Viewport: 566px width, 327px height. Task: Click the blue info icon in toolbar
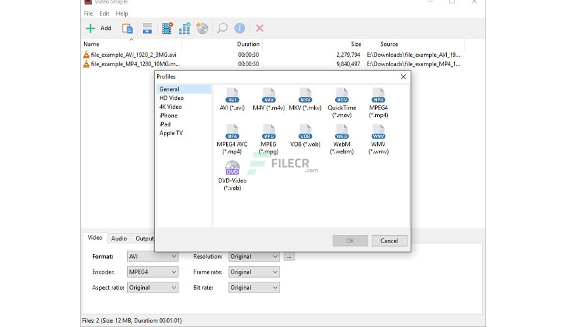coord(240,28)
